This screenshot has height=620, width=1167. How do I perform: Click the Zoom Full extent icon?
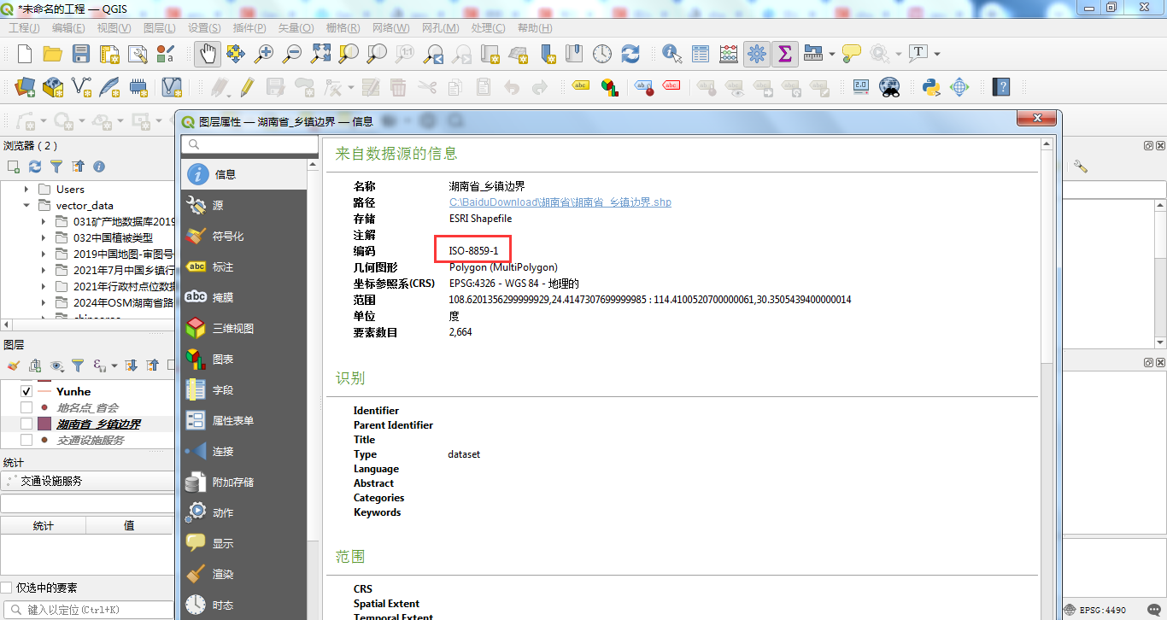(320, 54)
